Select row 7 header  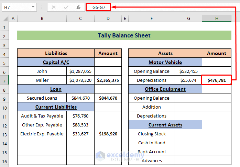[x=4, y=80]
